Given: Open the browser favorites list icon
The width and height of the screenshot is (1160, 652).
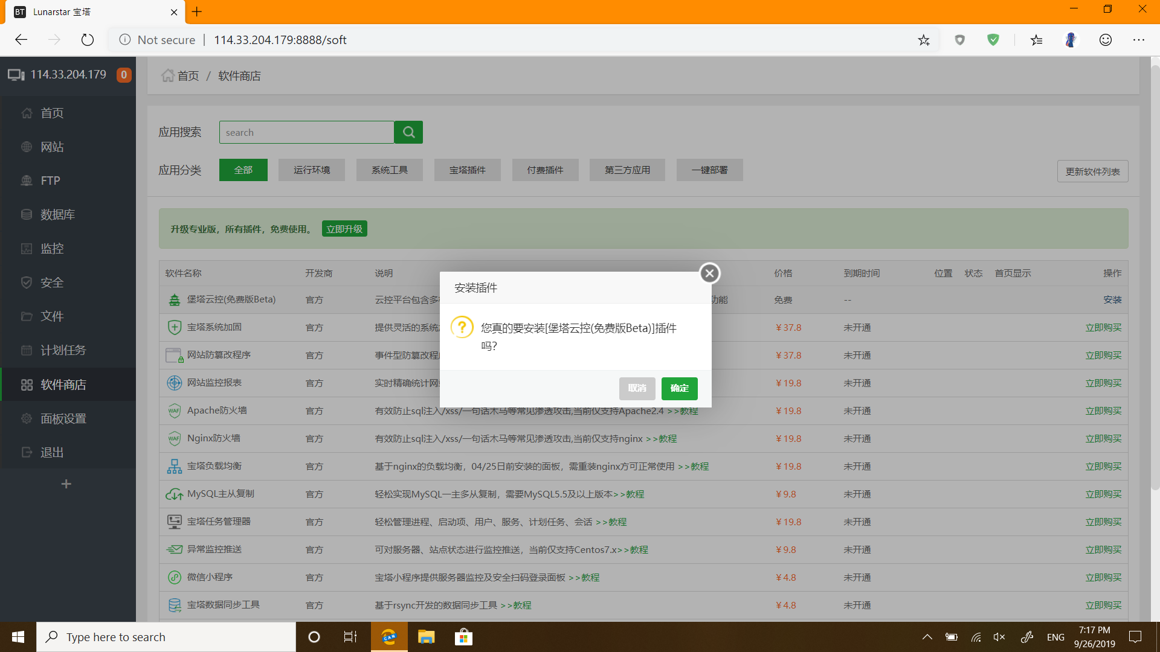Looking at the screenshot, I should 1037,40.
